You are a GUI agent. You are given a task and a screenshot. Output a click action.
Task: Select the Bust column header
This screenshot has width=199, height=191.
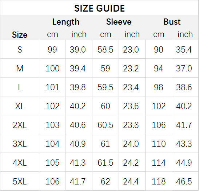[x=172, y=22]
